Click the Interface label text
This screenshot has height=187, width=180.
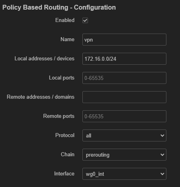coord(64,174)
